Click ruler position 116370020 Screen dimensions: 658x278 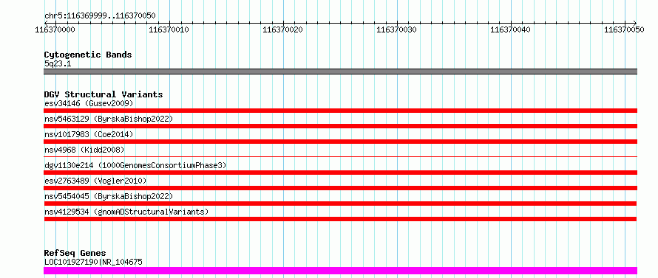point(283,29)
